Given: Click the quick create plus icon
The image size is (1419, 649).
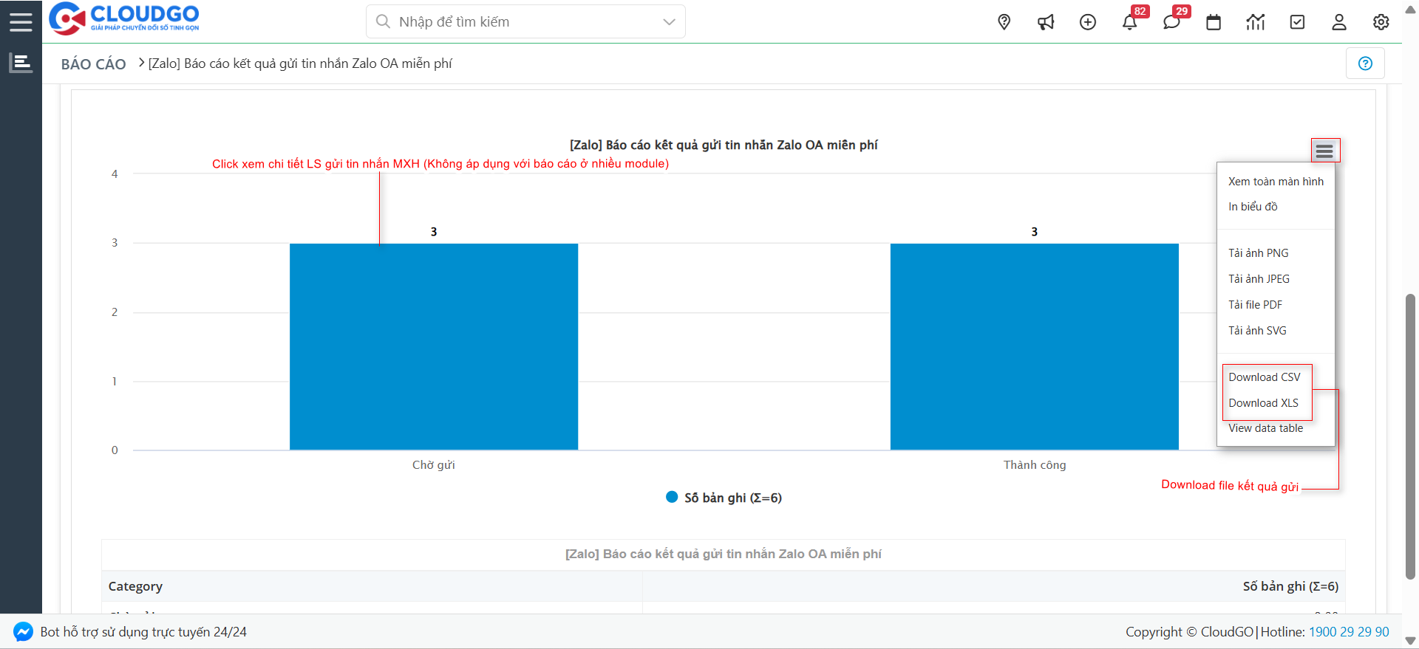Looking at the screenshot, I should tap(1088, 22).
